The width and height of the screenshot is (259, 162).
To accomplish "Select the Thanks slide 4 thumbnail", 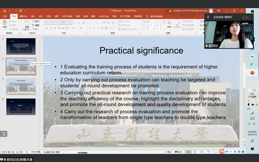I will click(21, 107).
